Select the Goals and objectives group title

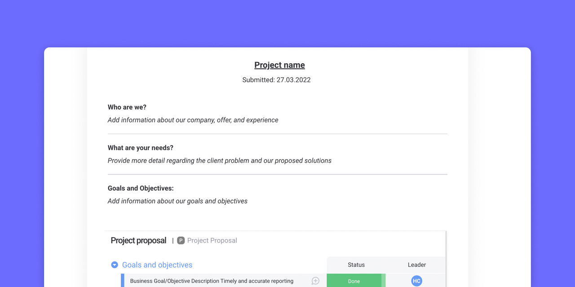click(157, 265)
